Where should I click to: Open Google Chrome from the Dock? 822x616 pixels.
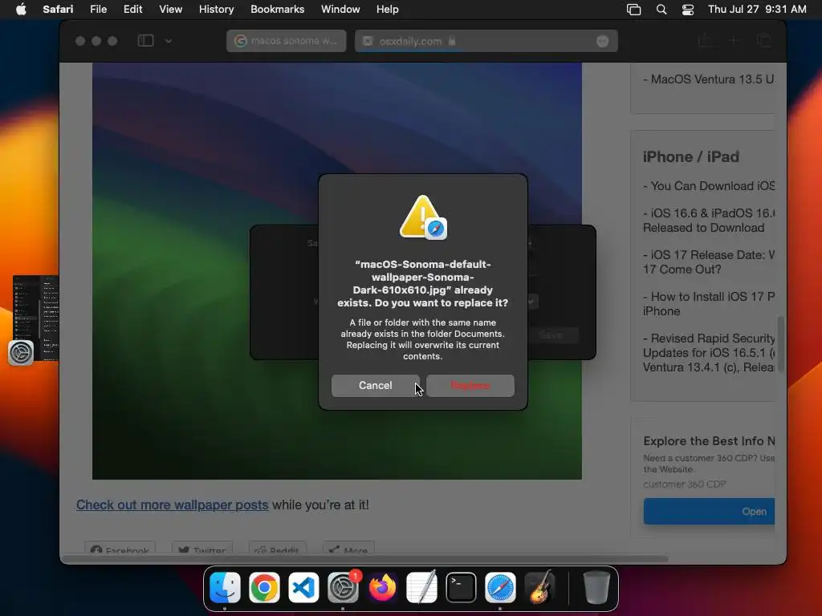(264, 587)
